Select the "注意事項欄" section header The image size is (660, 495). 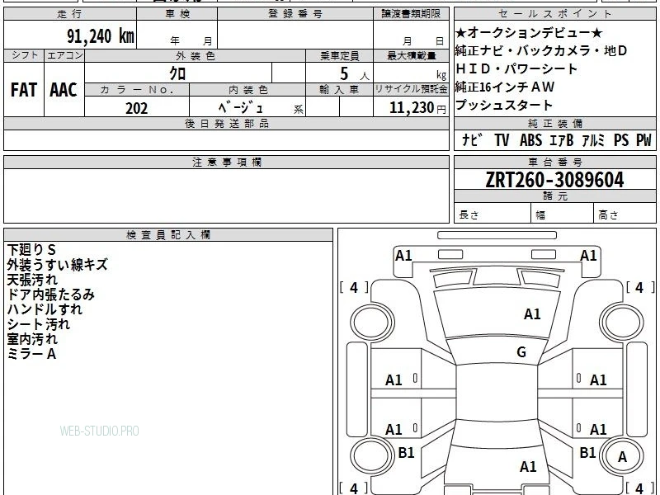(x=226, y=162)
